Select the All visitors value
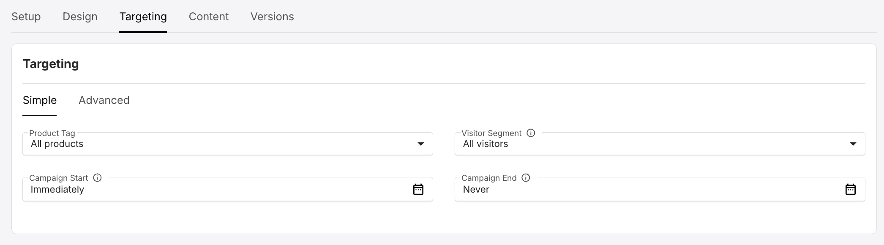Viewport: 884px width, 245px height. coord(485,144)
